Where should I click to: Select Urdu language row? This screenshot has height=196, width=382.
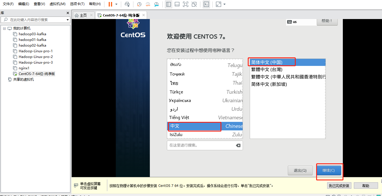[205, 109]
